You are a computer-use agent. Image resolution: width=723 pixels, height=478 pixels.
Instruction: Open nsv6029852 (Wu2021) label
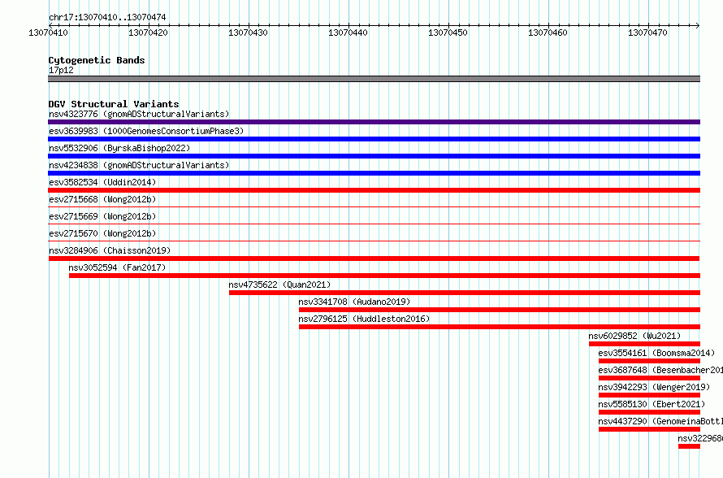[634, 336]
